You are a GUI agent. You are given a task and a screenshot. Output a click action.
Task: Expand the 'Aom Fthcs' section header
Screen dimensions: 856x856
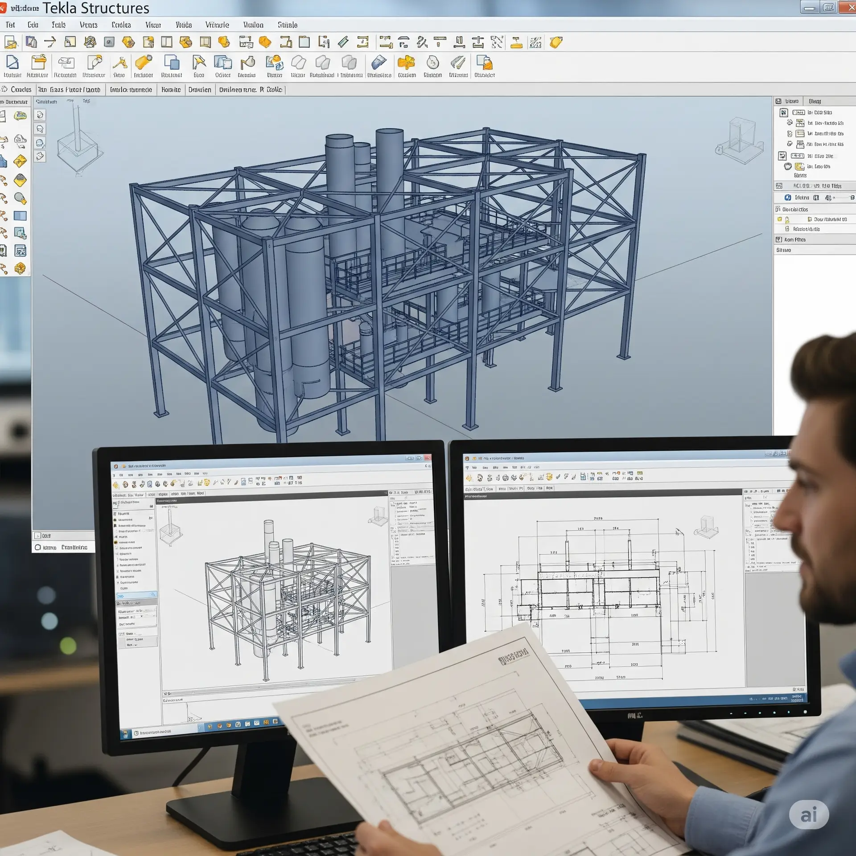[815, 239]
